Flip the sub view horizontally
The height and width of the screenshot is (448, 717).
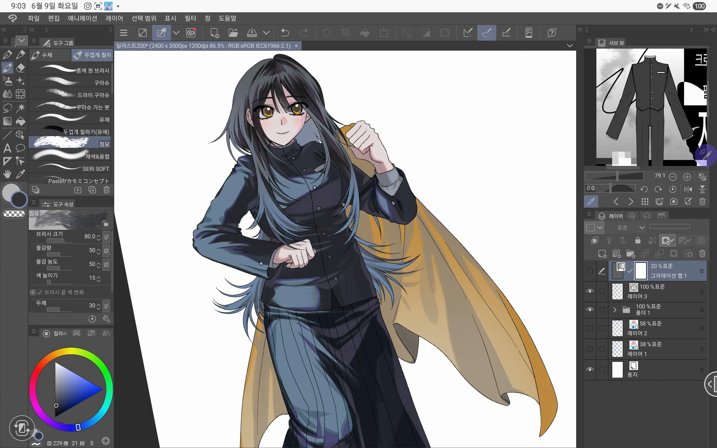click(688, 189)
